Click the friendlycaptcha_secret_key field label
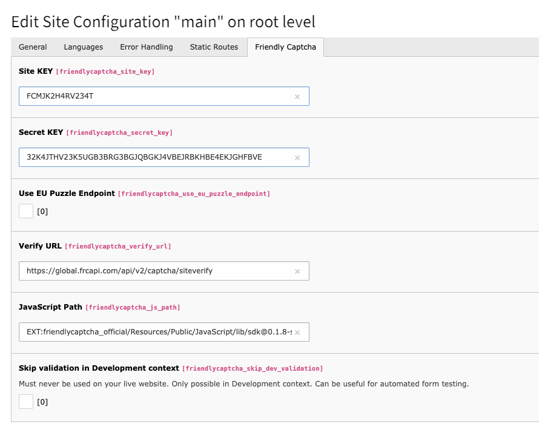The image size is (539, 436). point(118,132)
